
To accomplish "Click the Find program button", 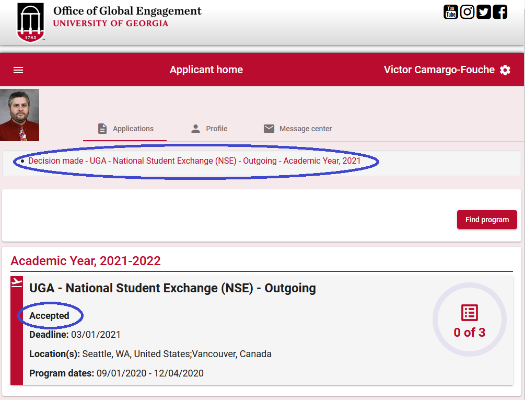I will [487, 220].
